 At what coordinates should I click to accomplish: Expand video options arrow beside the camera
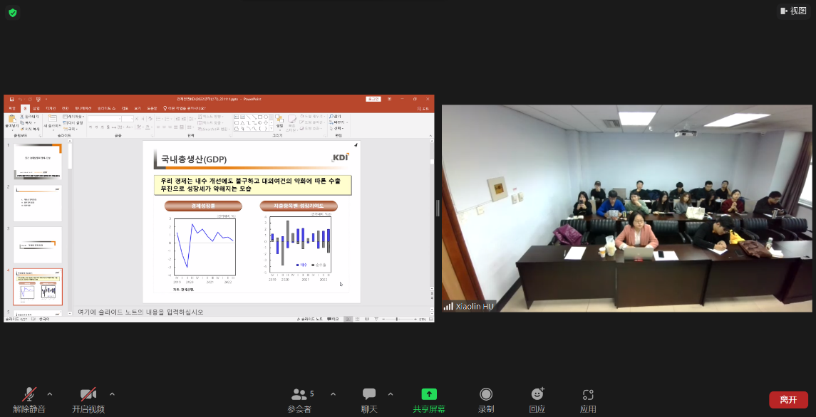[x=112, y=394]
